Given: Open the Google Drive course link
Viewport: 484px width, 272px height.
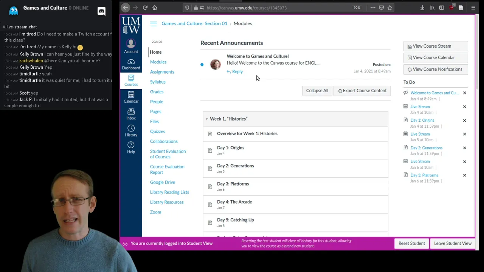Looking at the screenshot, I should [x=163, y=182].
